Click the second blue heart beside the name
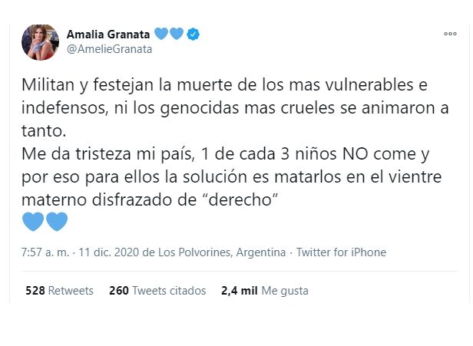Screen dimensions: 473x346 click(x=177, y=34)
